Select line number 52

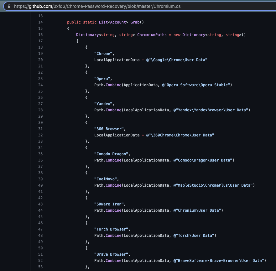point(40,261)
